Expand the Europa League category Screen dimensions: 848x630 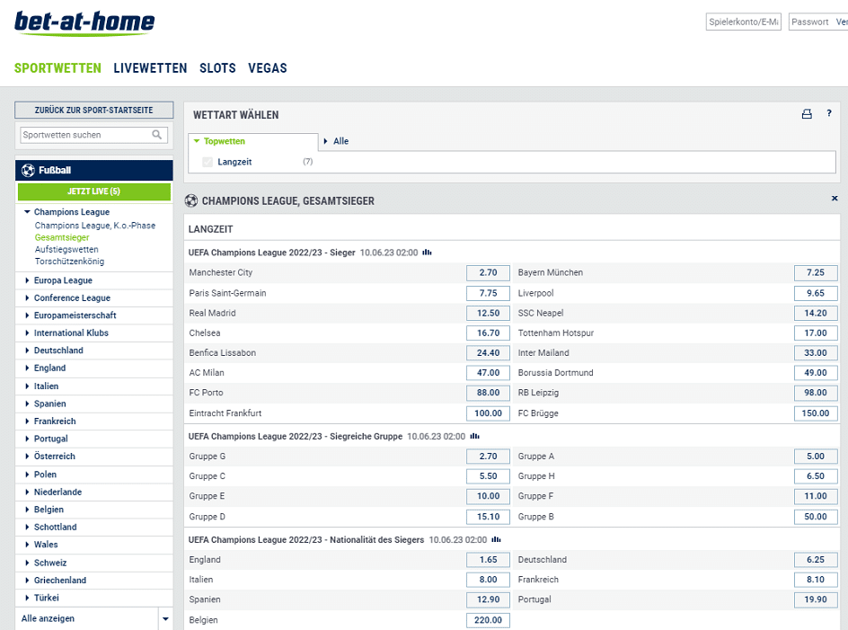pyautogui.click(x=27, y=280)
